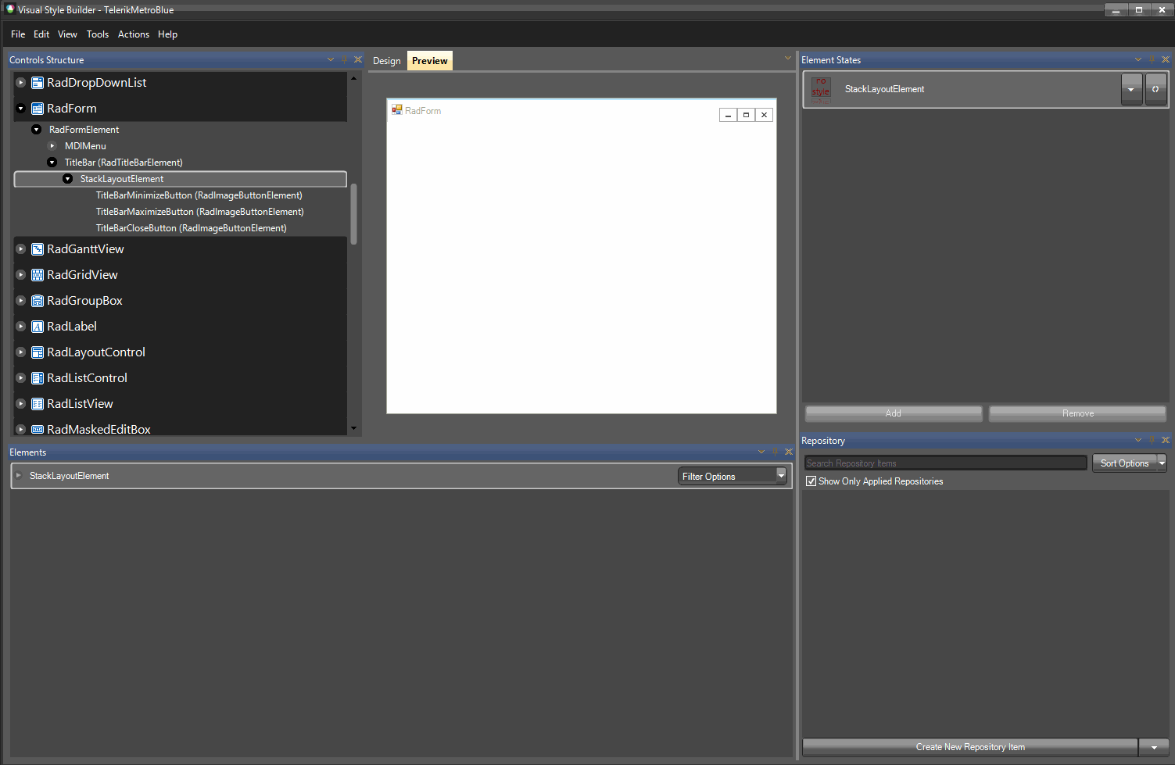Image resolution: width=1175 pixels, height=765 pixels.
Task: Click the RadDropDownList control icon
Action: tap(37, 83)
